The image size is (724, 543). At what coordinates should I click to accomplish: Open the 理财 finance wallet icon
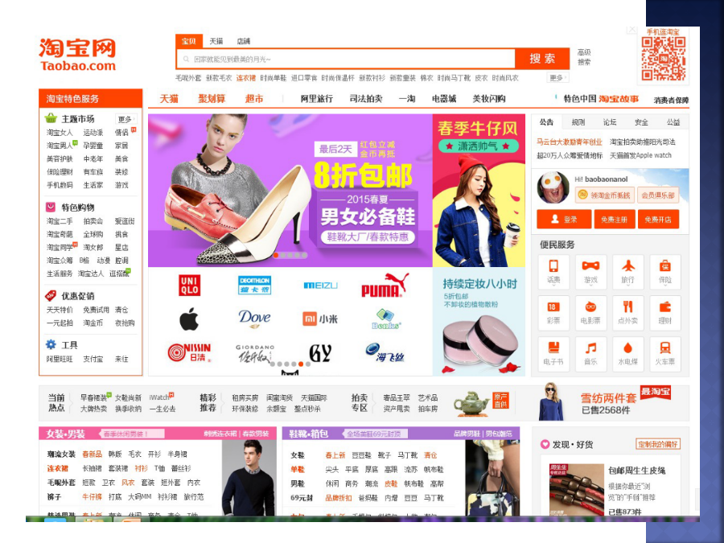tap(665, 313)
